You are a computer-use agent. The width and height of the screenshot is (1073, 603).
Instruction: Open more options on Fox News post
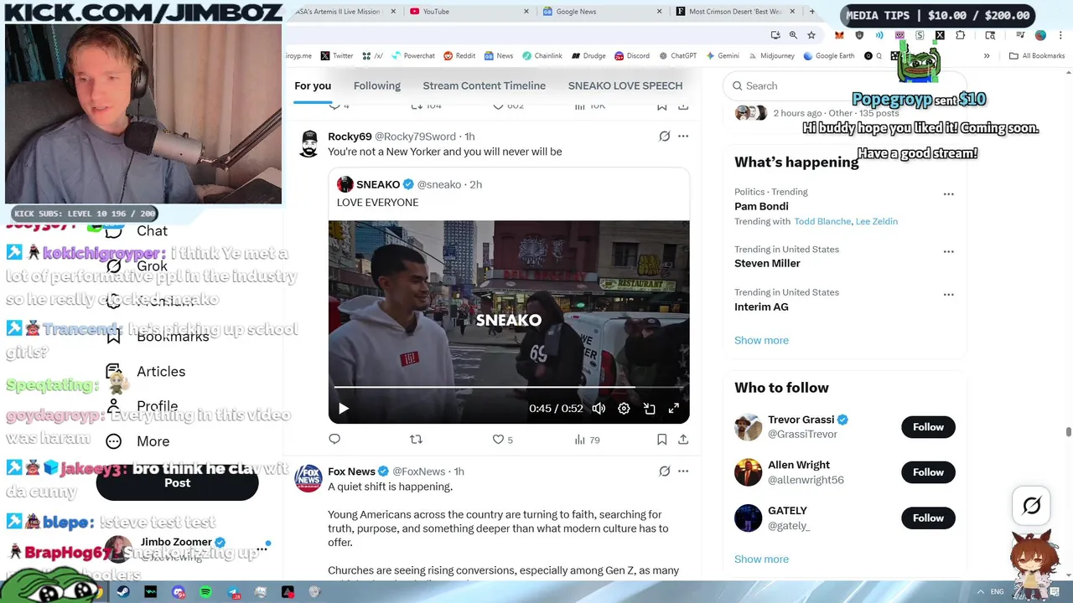point(683,472)
